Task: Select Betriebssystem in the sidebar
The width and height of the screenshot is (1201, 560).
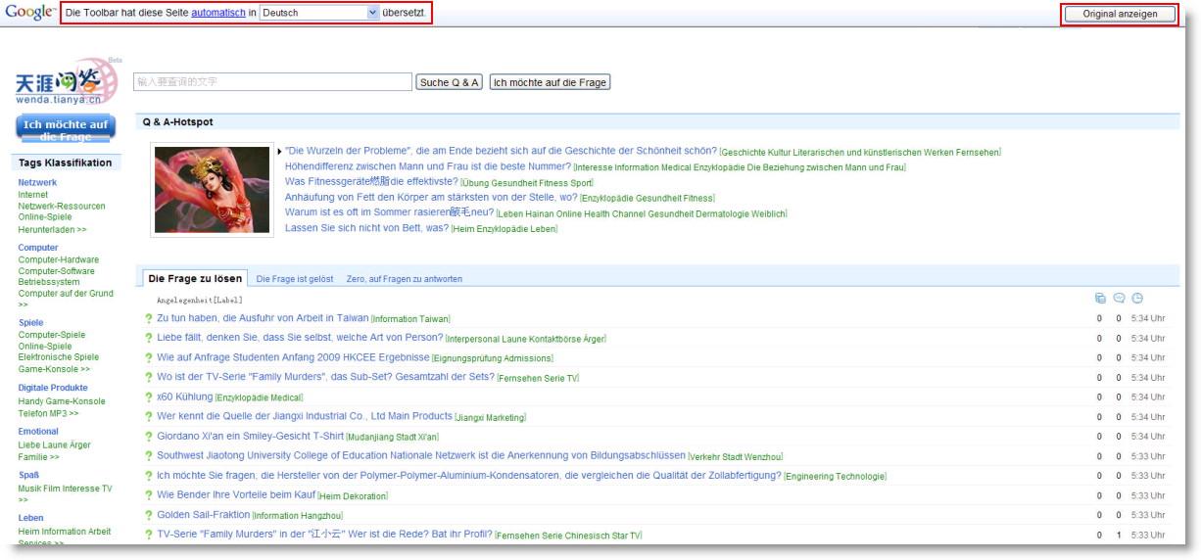Action: pyautogui.click(x=49, y=282)
